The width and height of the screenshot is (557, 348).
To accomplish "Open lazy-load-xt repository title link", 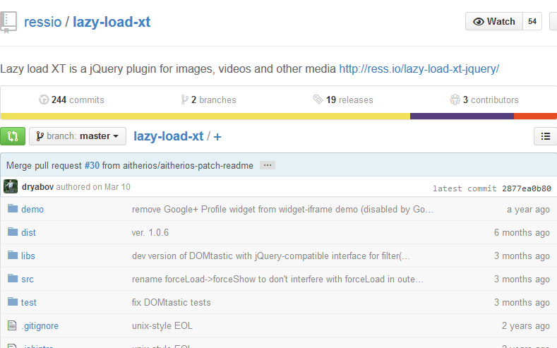I will [112, 22].
